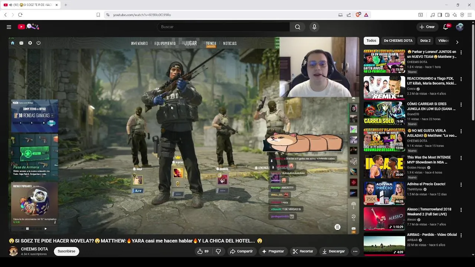Open Adivina el Precio Exacto video title
475x267 pixels.
click(x=426, y=184)
